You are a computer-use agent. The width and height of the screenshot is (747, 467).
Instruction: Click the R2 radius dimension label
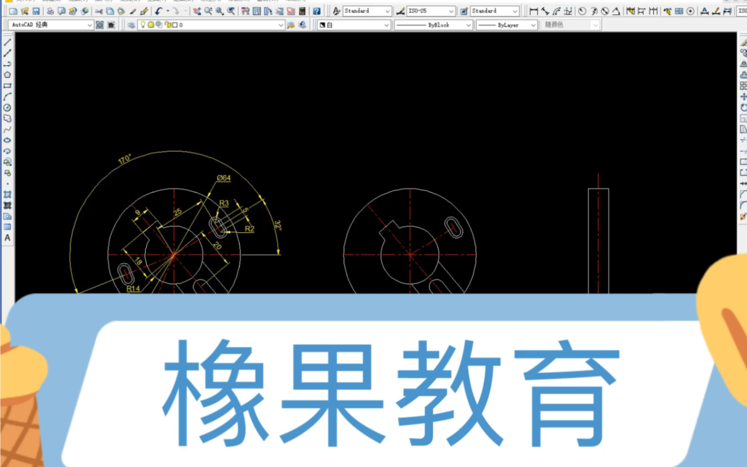click(x=249, y=229)
